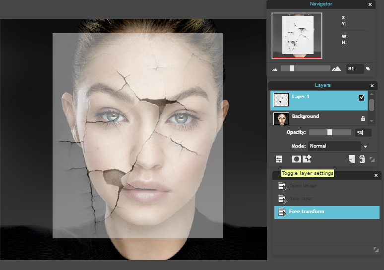384x270 pixels.
Task: Add layer mask icon
Action: click(296, 159)
